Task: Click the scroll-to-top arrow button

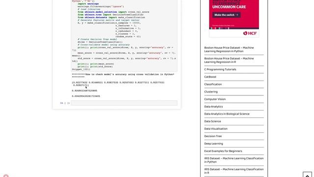Action: (307, 175)
